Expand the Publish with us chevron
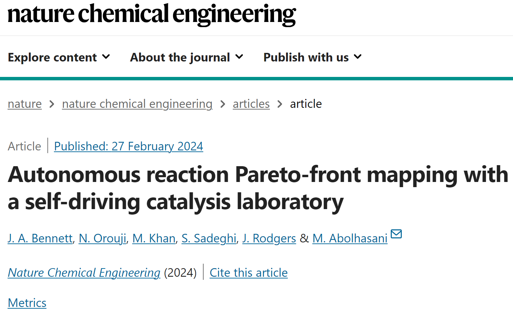513x320 pixels. click(358, 57)
